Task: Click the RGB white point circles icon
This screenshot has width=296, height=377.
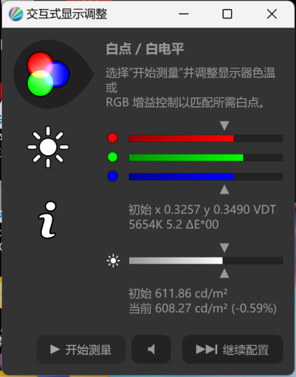Action: point(48,74)
